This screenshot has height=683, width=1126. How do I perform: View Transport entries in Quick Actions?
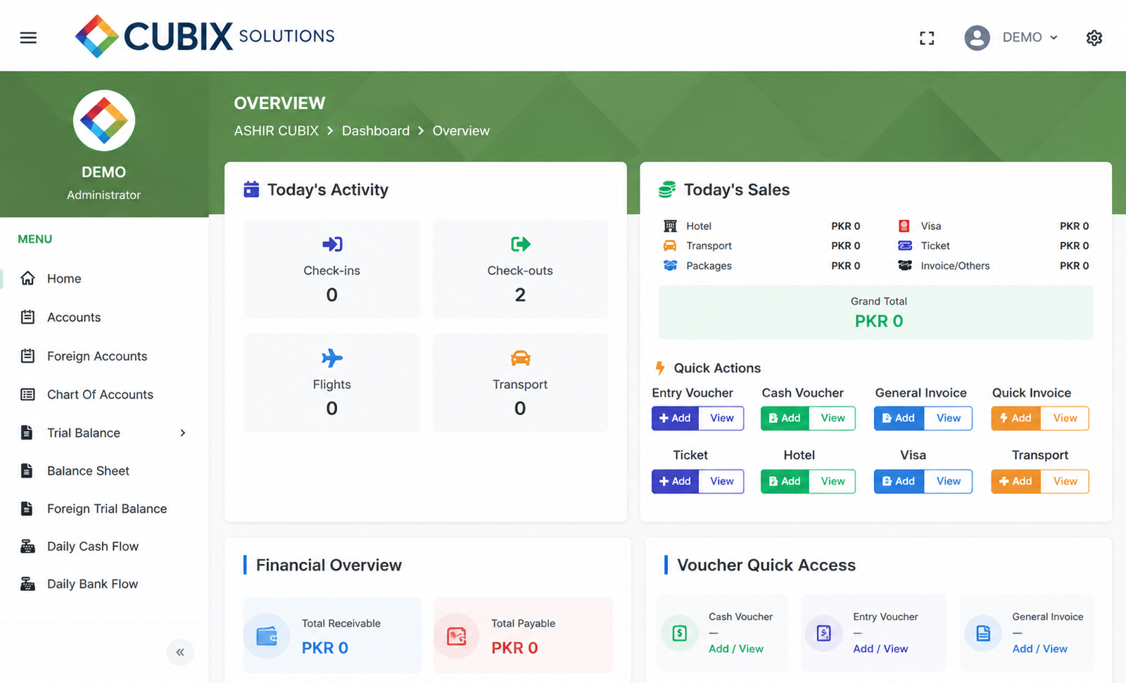[1065, 481]
